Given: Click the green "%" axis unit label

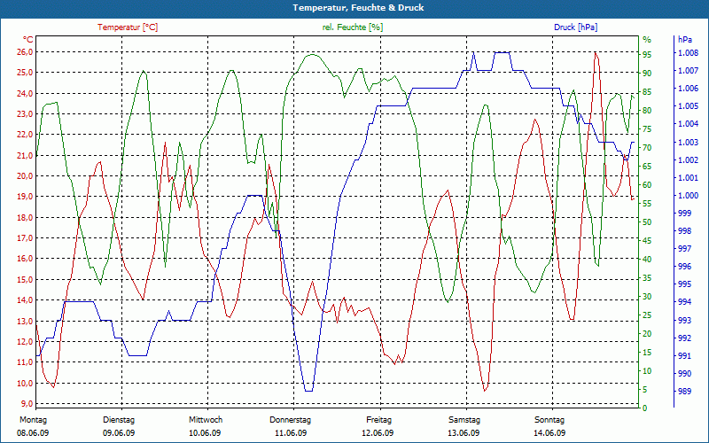Looking at the screenshot, I should click(647, 39).
